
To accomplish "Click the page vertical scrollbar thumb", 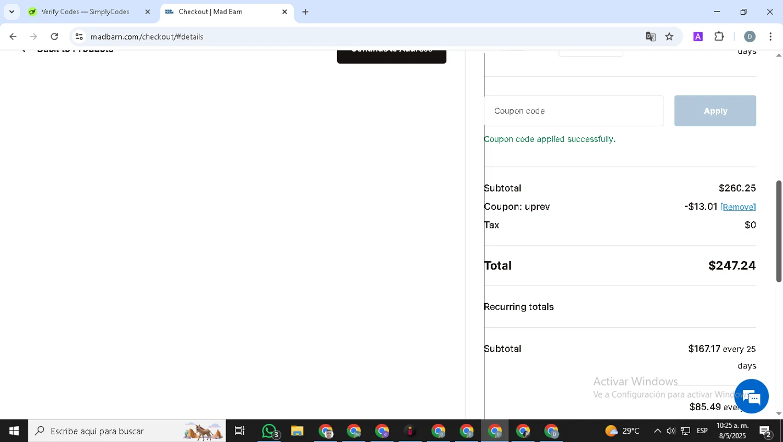I will tap(779, 231).
